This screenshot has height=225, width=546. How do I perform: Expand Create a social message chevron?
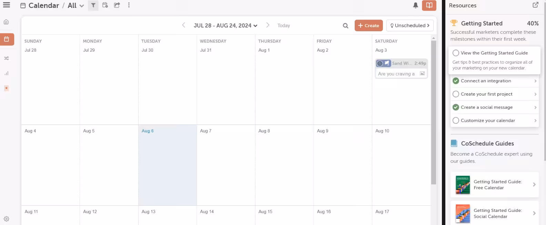[535, 107]
